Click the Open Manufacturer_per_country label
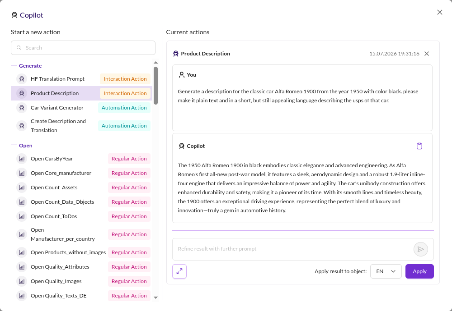Viewport: 452px width, 311px height. coord(62,234)
